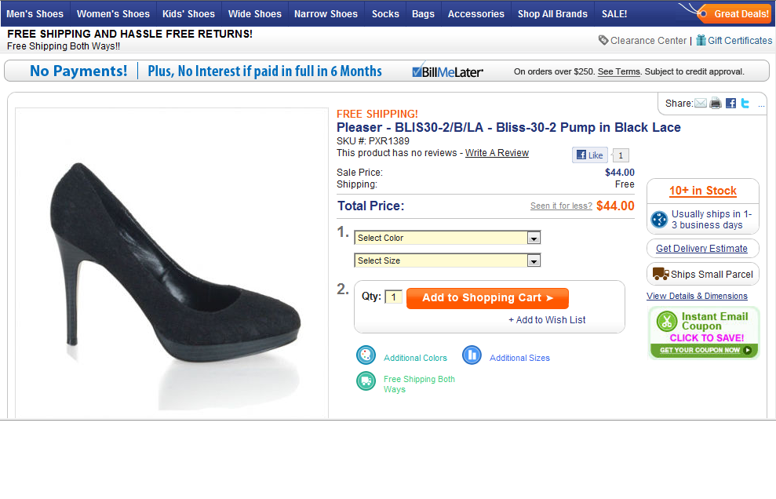This screenshot has height=499, width=776.
Task: Click the Free Shipping truck icon
Action: pyautogui.click(x=366, y=381)
